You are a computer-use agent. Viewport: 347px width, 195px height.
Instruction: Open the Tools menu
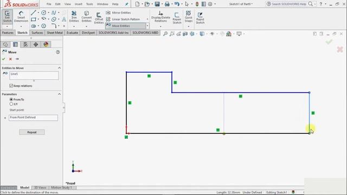(x=89, y=4)
